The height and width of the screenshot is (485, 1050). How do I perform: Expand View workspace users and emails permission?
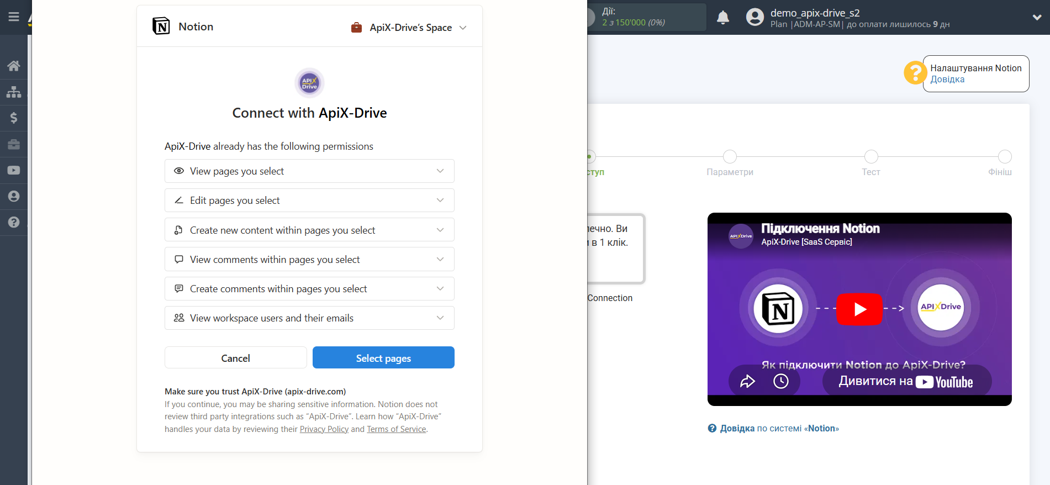309,318
